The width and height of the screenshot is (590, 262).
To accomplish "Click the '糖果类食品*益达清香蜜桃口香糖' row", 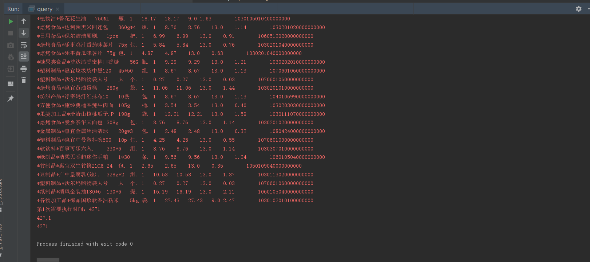I will coord(181,62).
